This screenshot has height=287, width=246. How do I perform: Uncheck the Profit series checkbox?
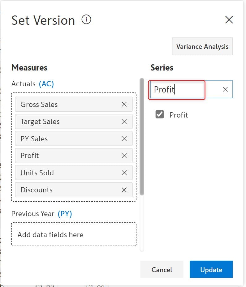pos(160,115)
